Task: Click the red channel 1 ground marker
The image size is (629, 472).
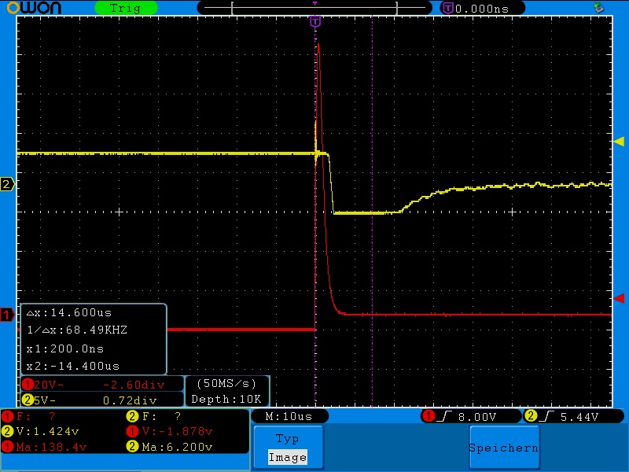Action: (x=7, y=314)
